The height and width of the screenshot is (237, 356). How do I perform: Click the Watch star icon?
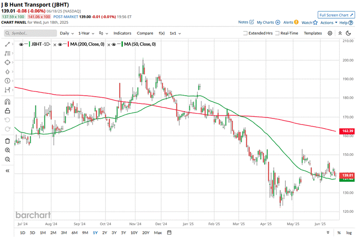(315, 22)
